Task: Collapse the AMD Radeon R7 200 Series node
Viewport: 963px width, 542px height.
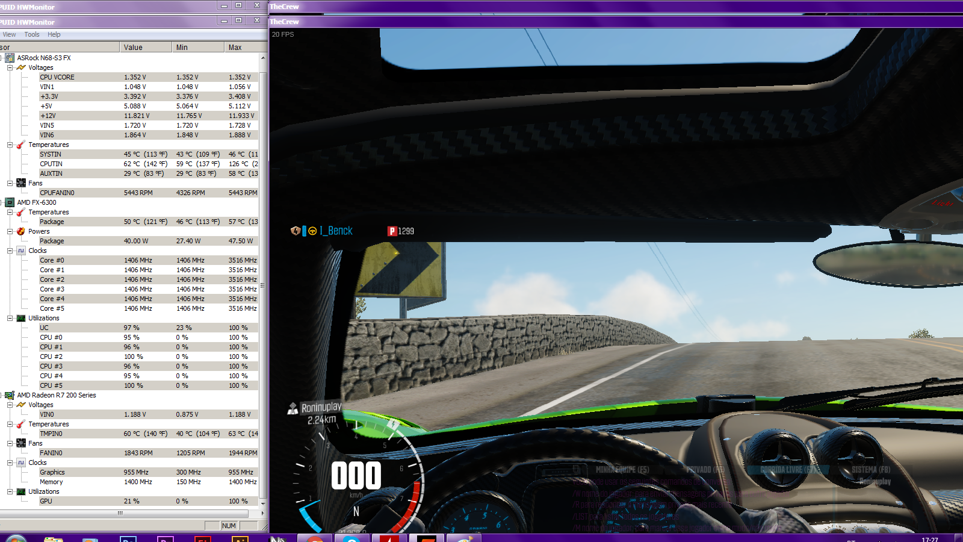Action: pos(1,395)
